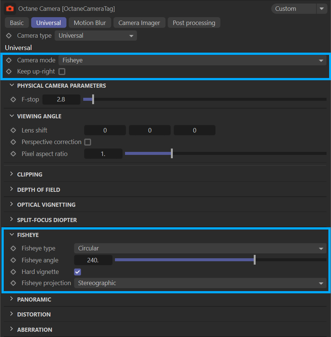Screen dimensions: 331x337
Task: Click keyframe diamond next to F-stop
Action: (13, 100)
